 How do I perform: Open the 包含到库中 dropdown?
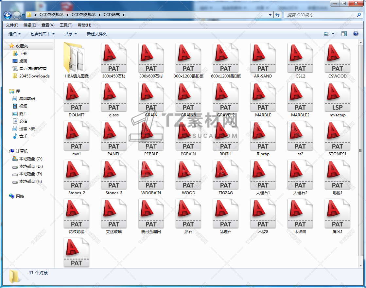pyautogui.click(x=43, y=34)
